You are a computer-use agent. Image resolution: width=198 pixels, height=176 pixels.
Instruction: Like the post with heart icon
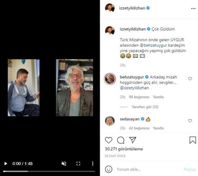click(x=108, y=140)
